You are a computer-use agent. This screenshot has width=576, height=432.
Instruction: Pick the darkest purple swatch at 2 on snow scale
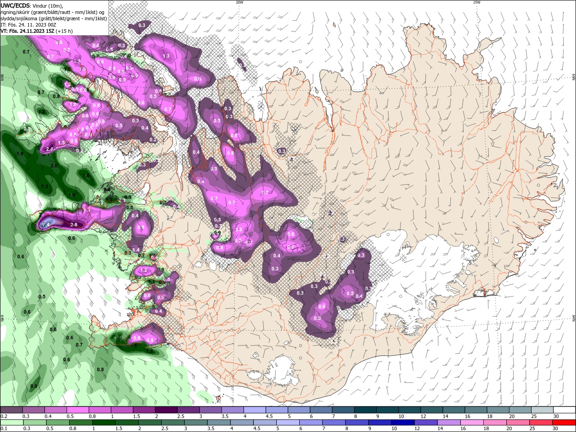pos(166,410)
